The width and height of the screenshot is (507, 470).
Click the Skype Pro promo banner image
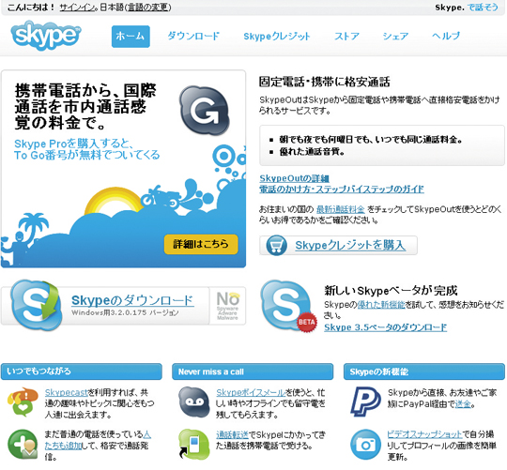[123, 169]
